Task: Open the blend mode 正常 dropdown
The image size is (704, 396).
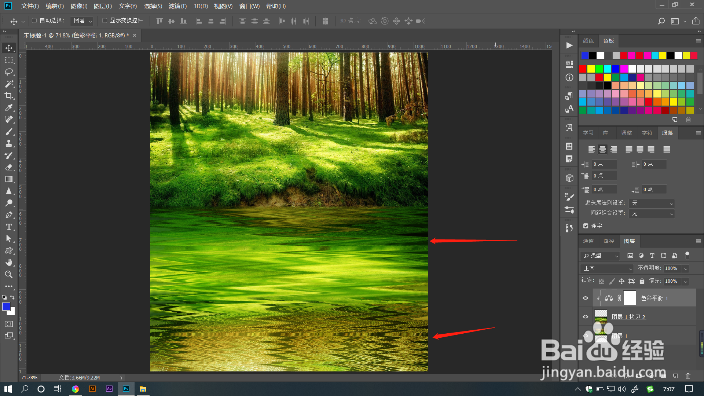Action: pyautogui.click(x=607, y=268)
